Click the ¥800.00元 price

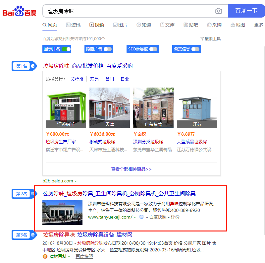coord(57,134)
